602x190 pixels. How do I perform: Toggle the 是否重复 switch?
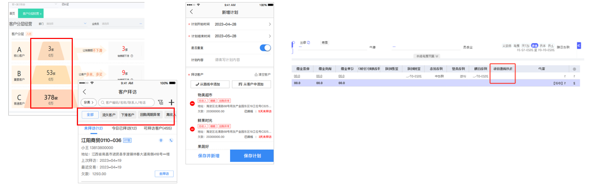(x=265, y=48)
